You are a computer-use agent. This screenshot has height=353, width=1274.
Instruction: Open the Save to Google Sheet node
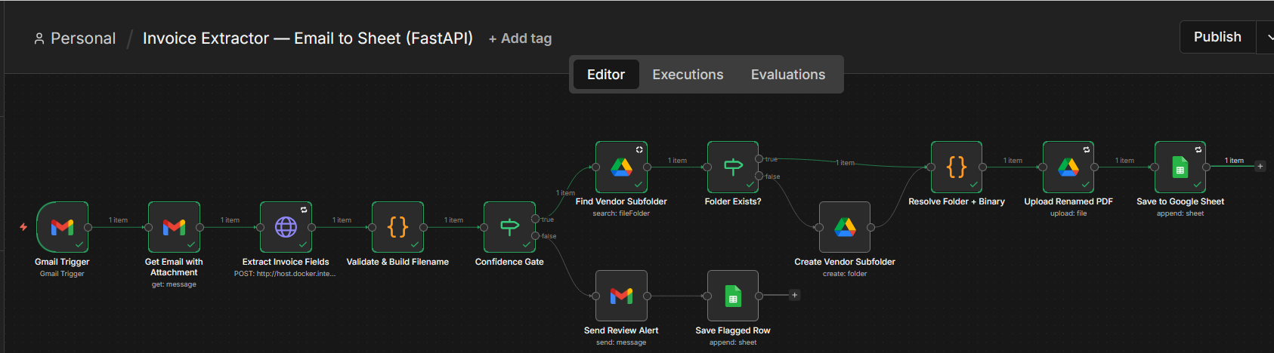(x=1180, y=167)
